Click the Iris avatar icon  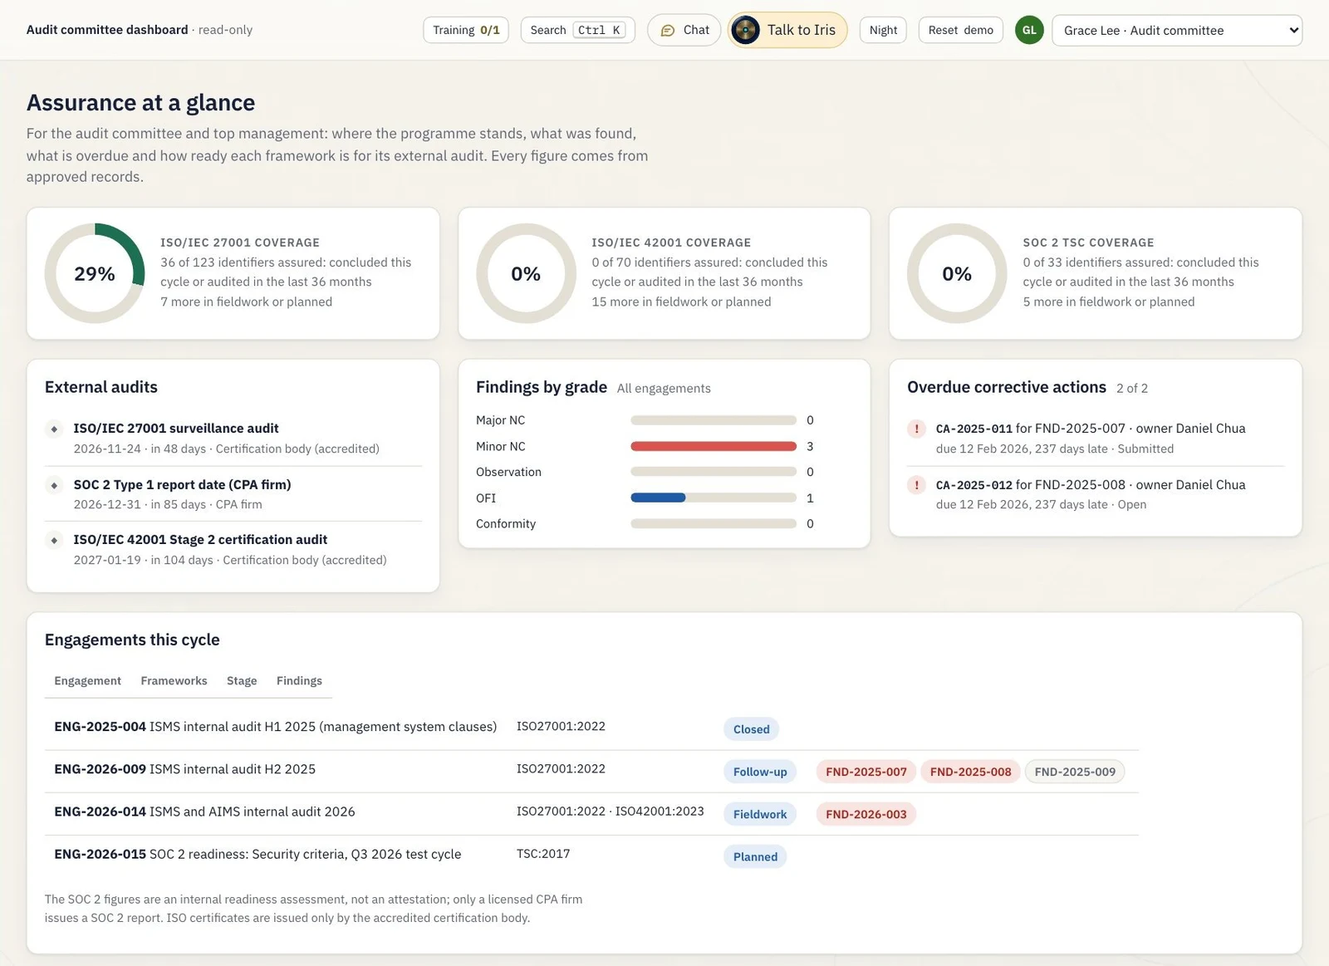[745, 30]
